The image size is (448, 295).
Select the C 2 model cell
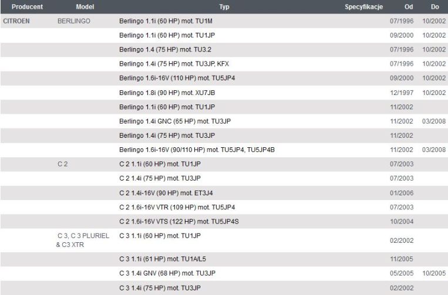point(63,164)
